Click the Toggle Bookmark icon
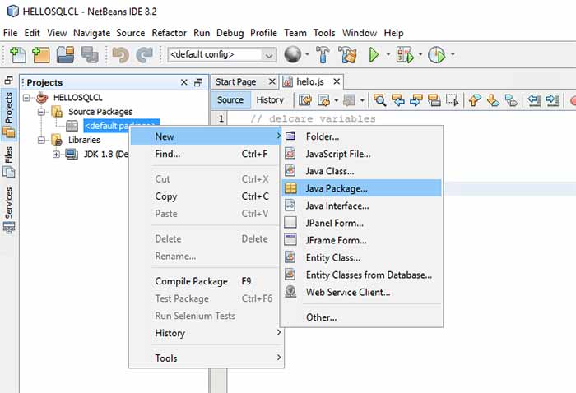The width and height of the screenshot is (576, 393). pos(511,99)
